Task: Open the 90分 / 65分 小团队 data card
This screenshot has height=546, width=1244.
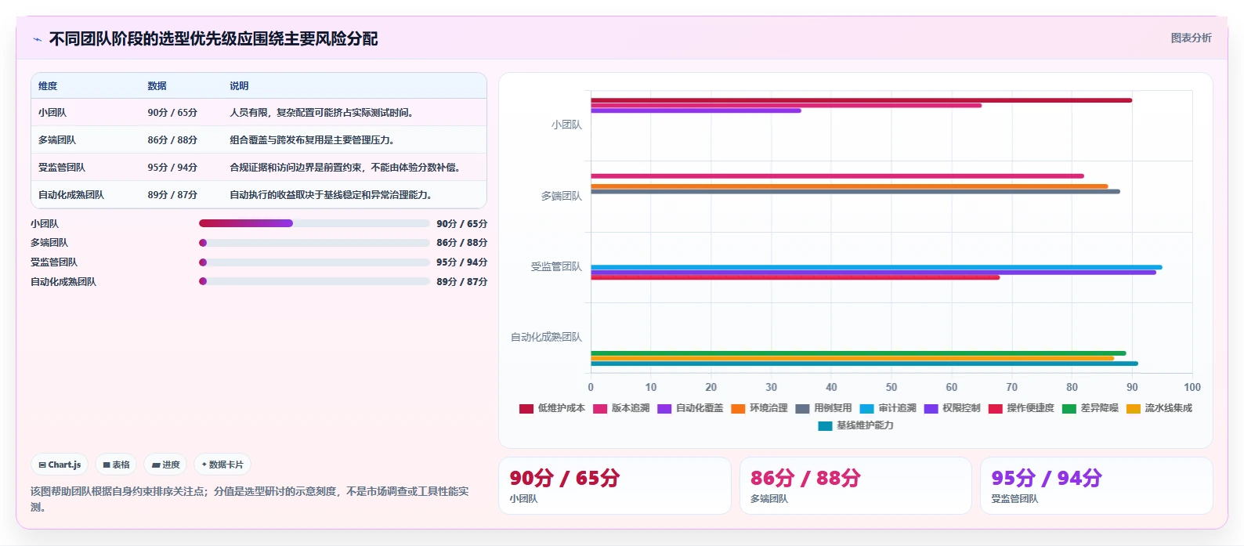Action: tap(614, 486)
